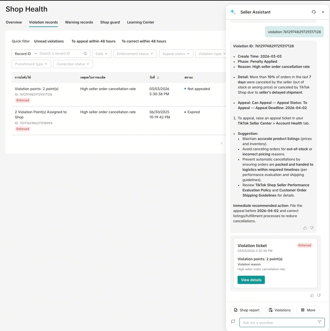Filter by Unread violations
Image resolution: width=330 pixels, height=331 pixels.
coord(49,41)
